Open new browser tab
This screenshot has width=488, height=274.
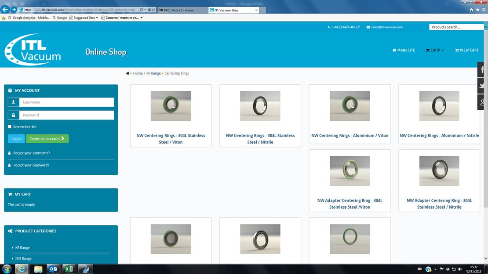click(262, 10)
